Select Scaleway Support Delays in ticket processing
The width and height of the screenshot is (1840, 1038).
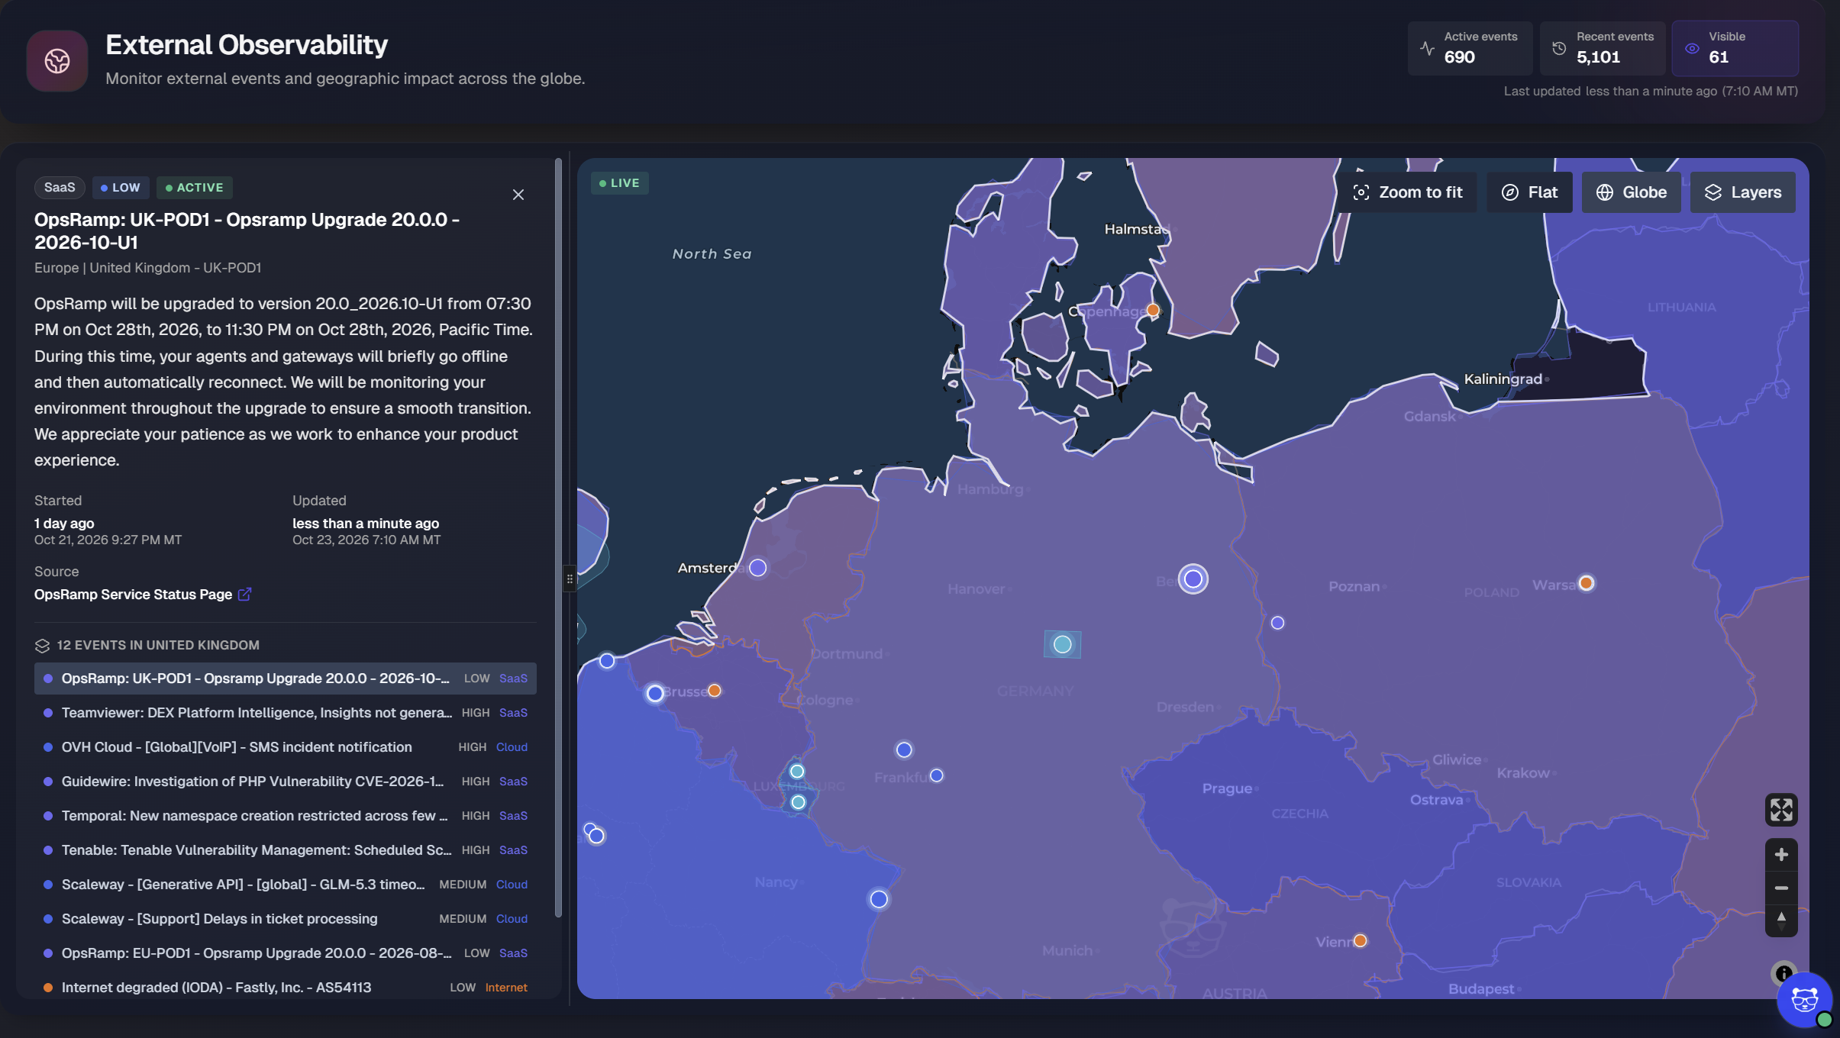point(285,919)
